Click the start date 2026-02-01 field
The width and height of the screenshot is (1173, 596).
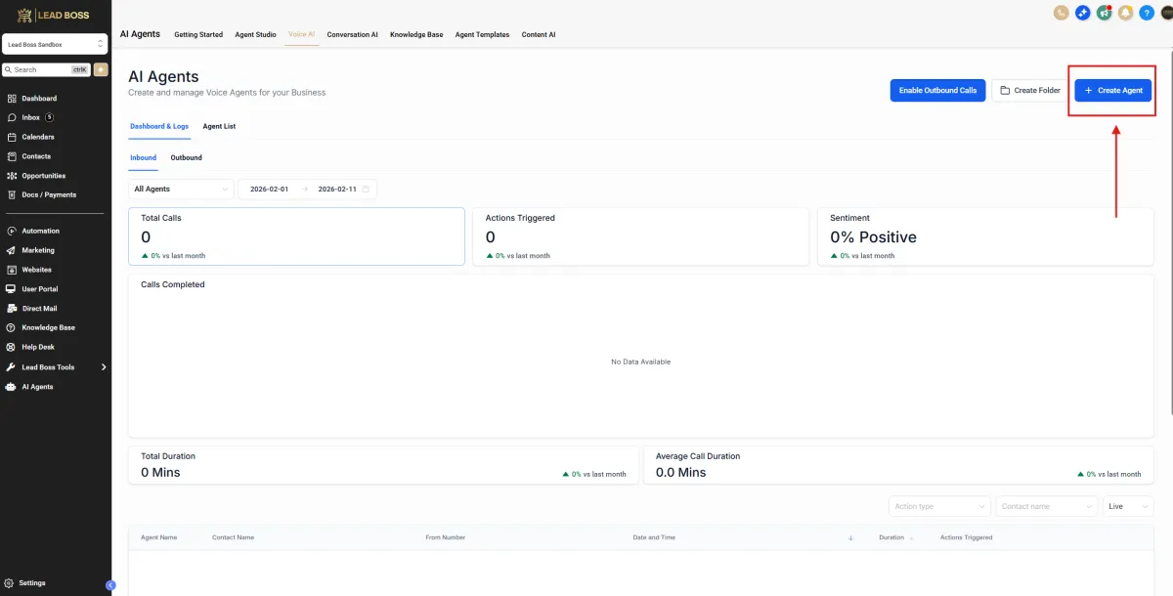(270, 189)
